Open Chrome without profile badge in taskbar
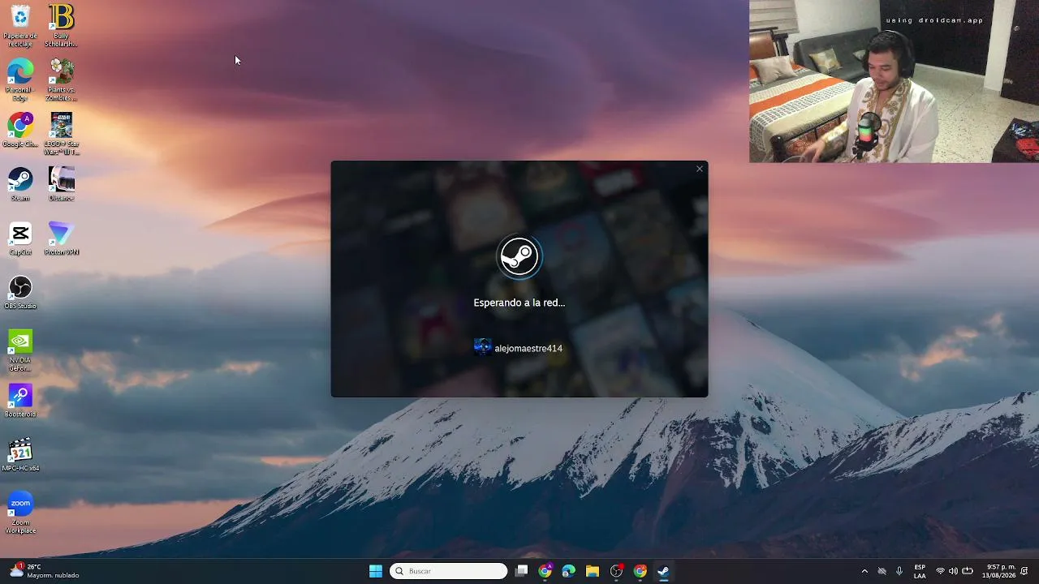This screenshot has height=584, width=1039. pos(640,571)
